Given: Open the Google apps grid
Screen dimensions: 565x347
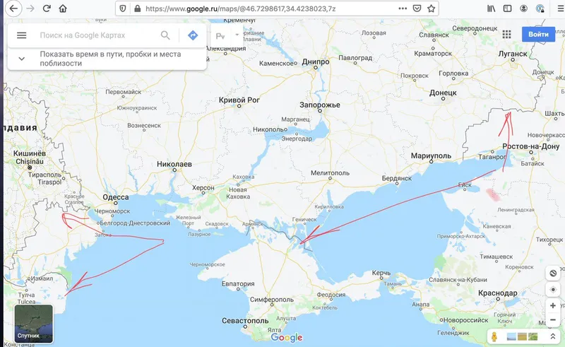Looking at the screenshot, I should [x=506, y=34].
